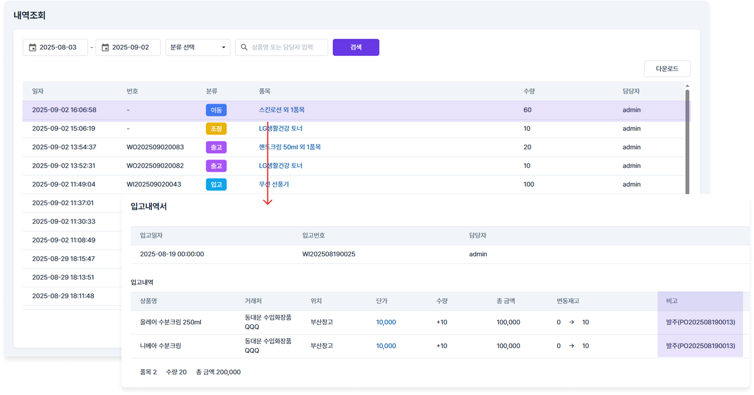Viewport: 754px width, 395px height.
Task: Click the 출고 badge for WO202509020083
Action: 216,147
